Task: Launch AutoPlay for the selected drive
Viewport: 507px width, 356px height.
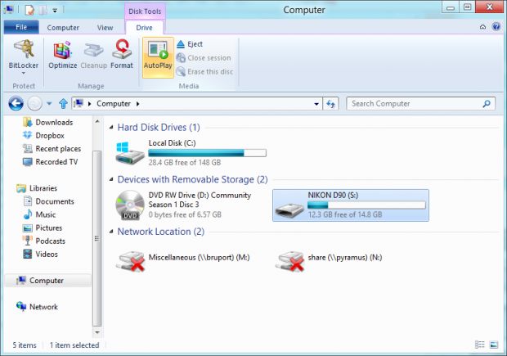Action: 158,57
